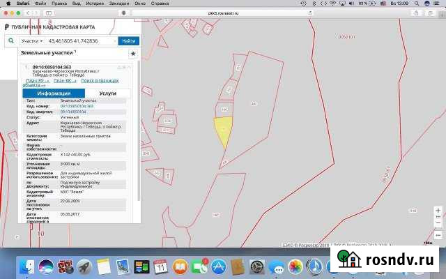Switch to the Услуги tab
446x279 pixels.
tap(107, 93)
